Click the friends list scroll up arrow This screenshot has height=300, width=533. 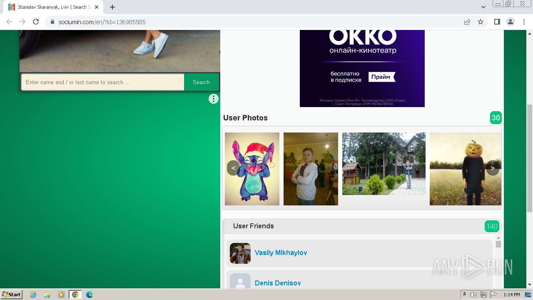pos(498,238)
